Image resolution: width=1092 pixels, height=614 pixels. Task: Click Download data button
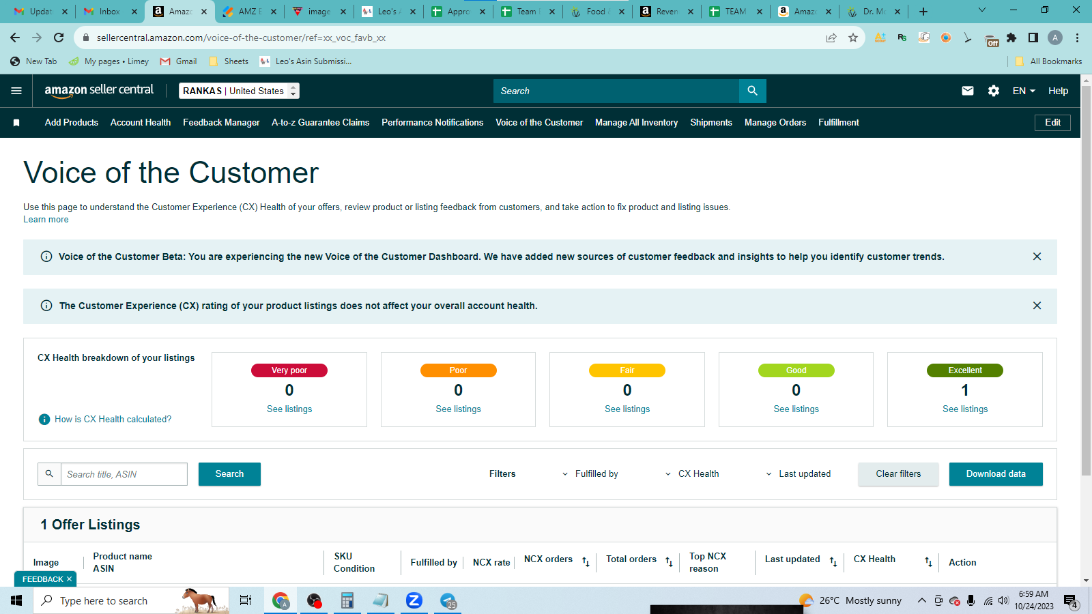tap(996, 474)
